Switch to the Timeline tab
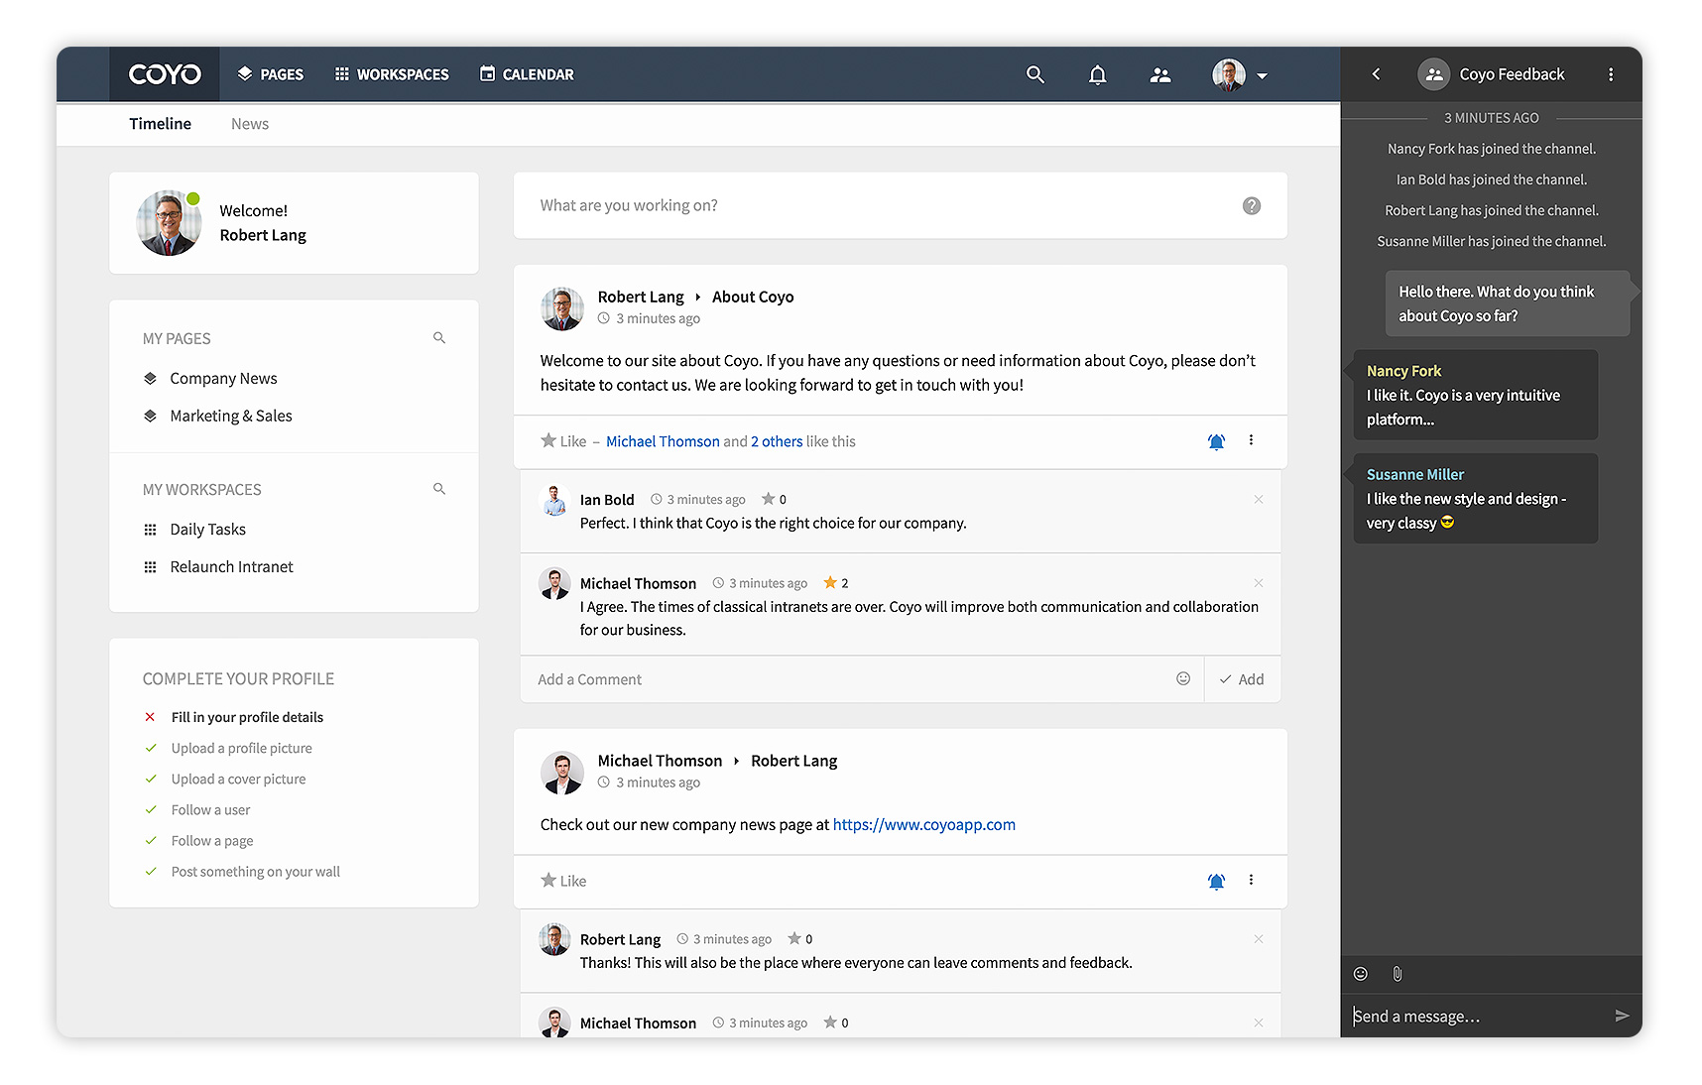The image size is (1702, 1085). [x=160, y=124]
